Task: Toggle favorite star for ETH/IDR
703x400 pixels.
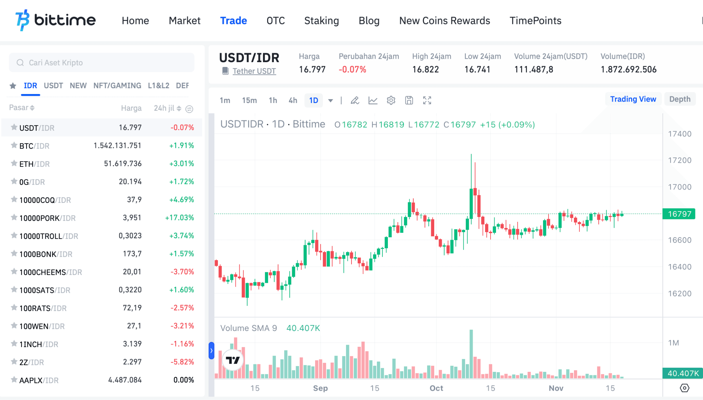Action: coord(14,163)
